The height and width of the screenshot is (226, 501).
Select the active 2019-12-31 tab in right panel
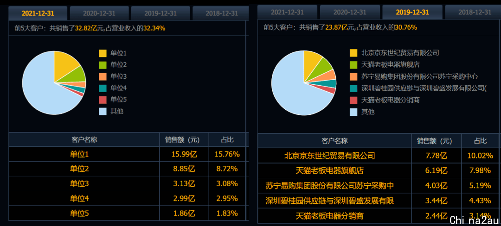(412, 12)
